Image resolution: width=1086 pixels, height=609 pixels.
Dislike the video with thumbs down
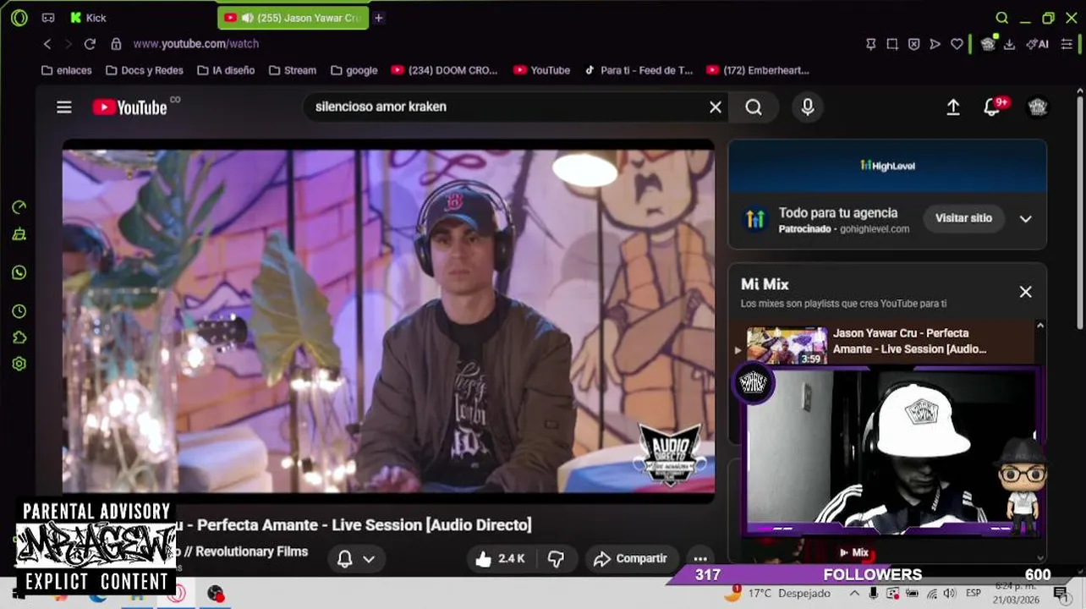pos(556,559)
